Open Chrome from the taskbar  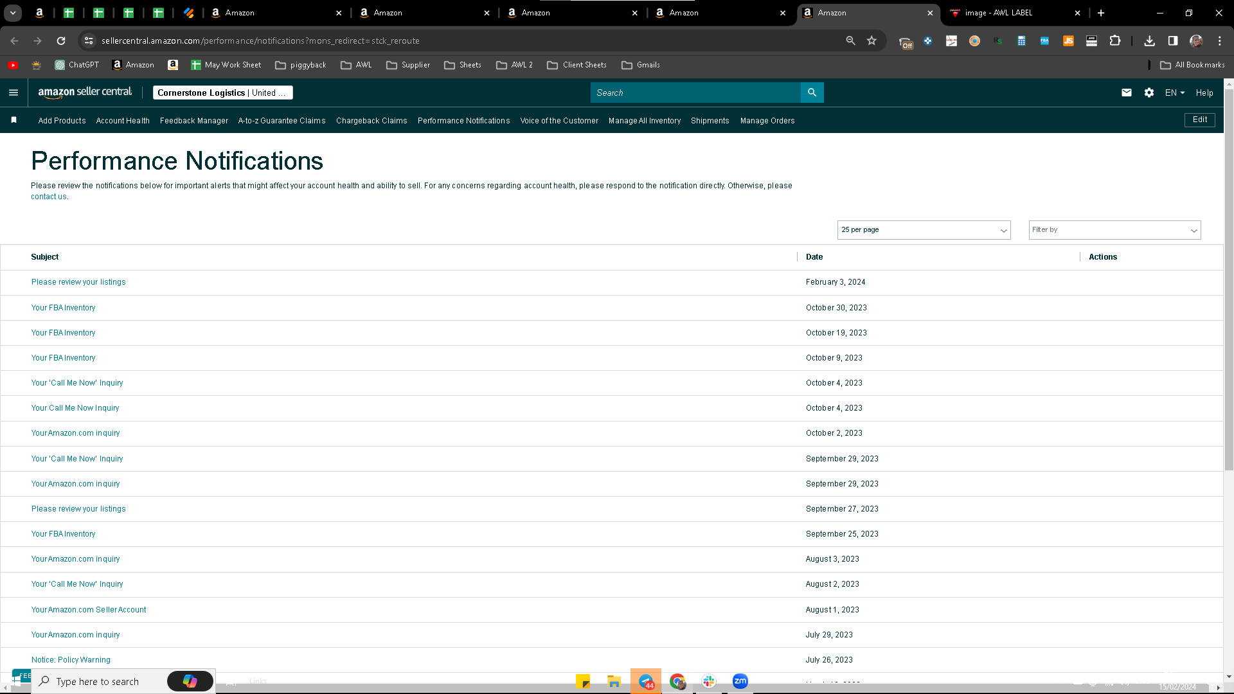677,681
